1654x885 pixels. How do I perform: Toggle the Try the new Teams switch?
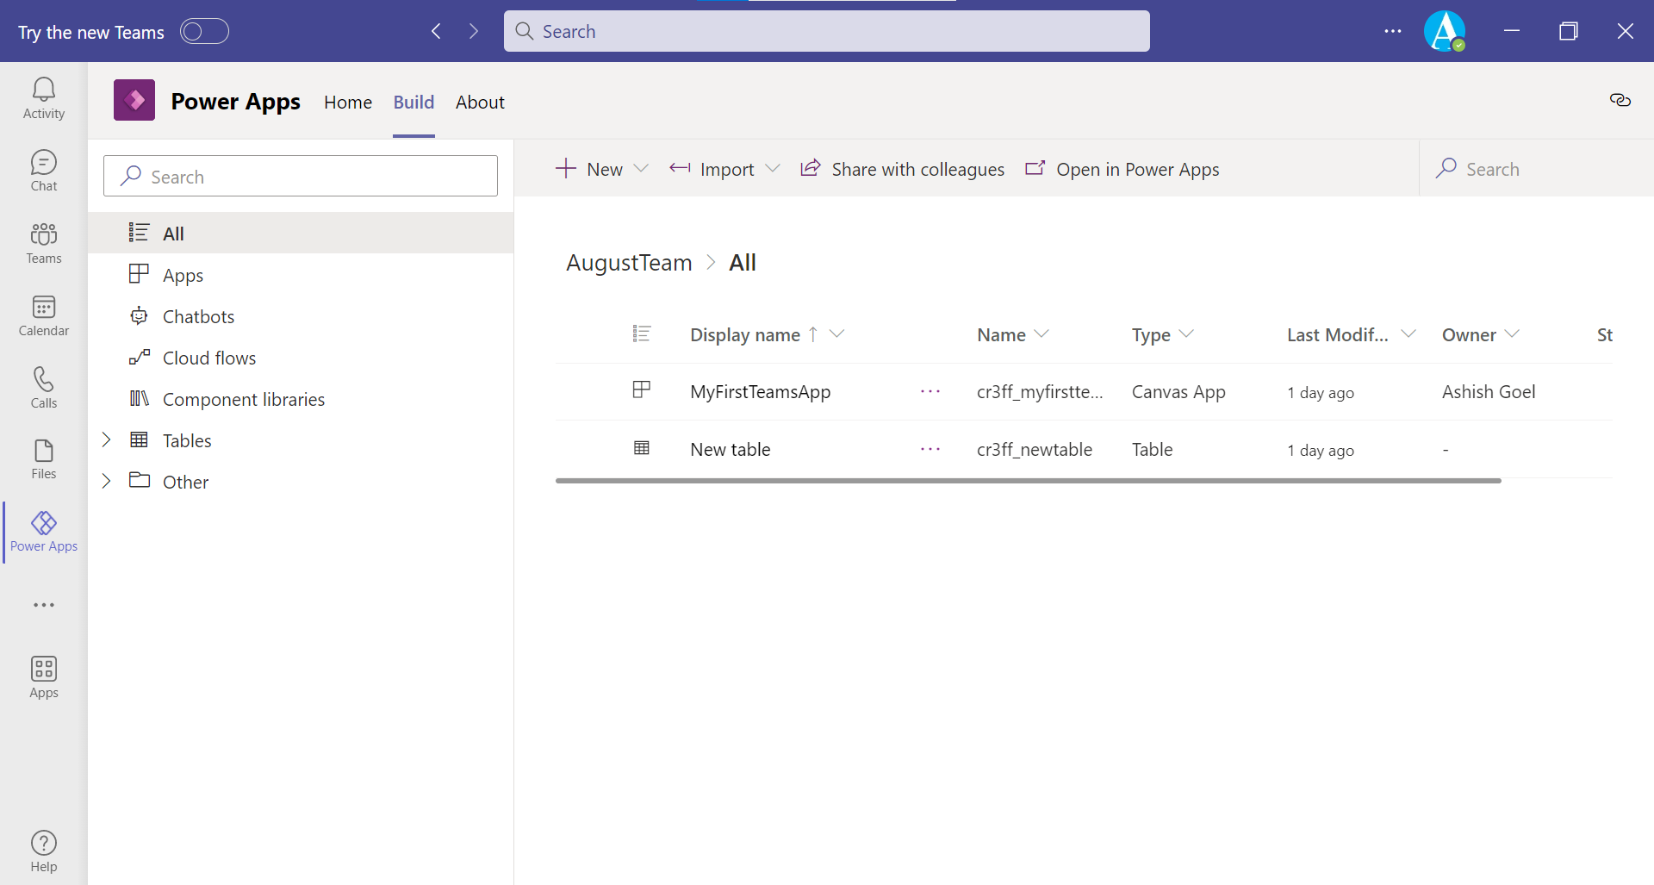(204, 32)
